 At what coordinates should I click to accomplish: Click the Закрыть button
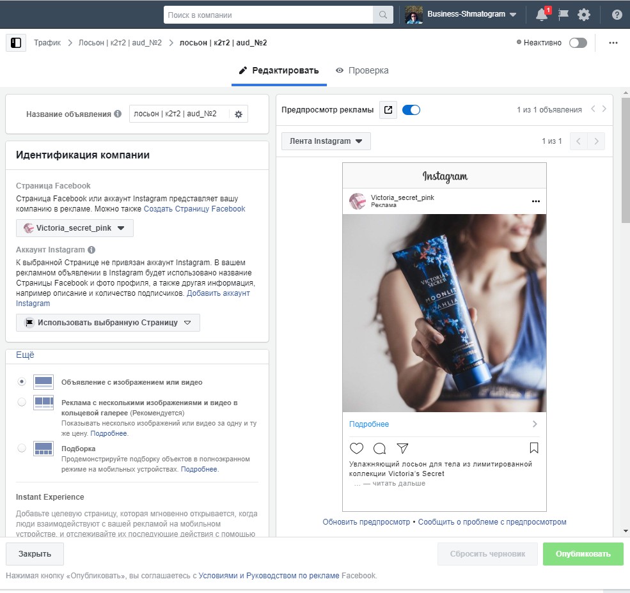(x=35, y=554)
